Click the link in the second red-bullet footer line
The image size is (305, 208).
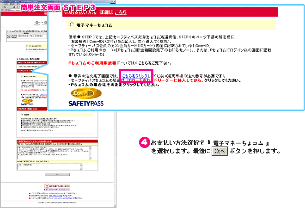tap(55, 196)
